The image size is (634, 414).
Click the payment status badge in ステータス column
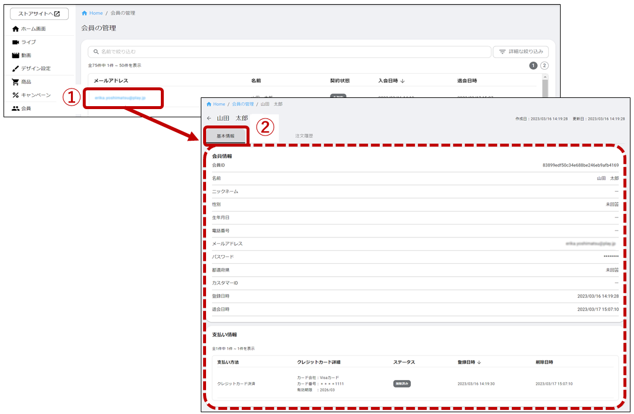(x=402, y=384)
